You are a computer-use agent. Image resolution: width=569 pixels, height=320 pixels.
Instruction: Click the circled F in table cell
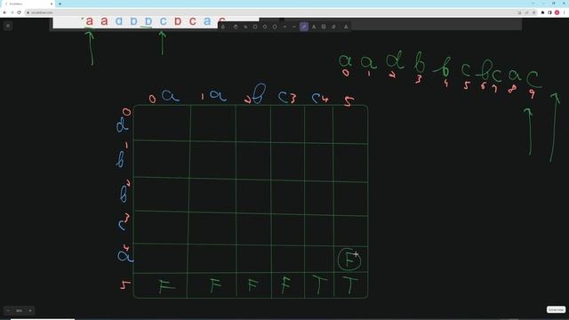(349, 260)
